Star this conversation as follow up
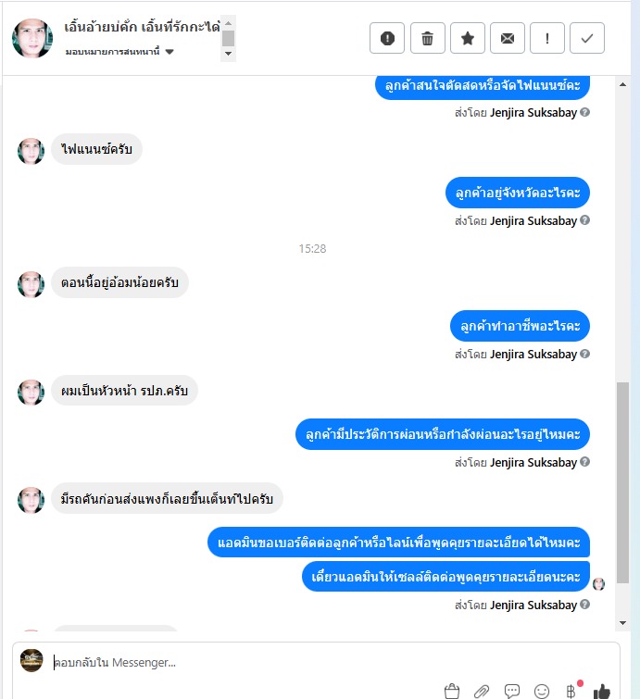The width and height of the screenshot is (640, 699). (468, 38)
